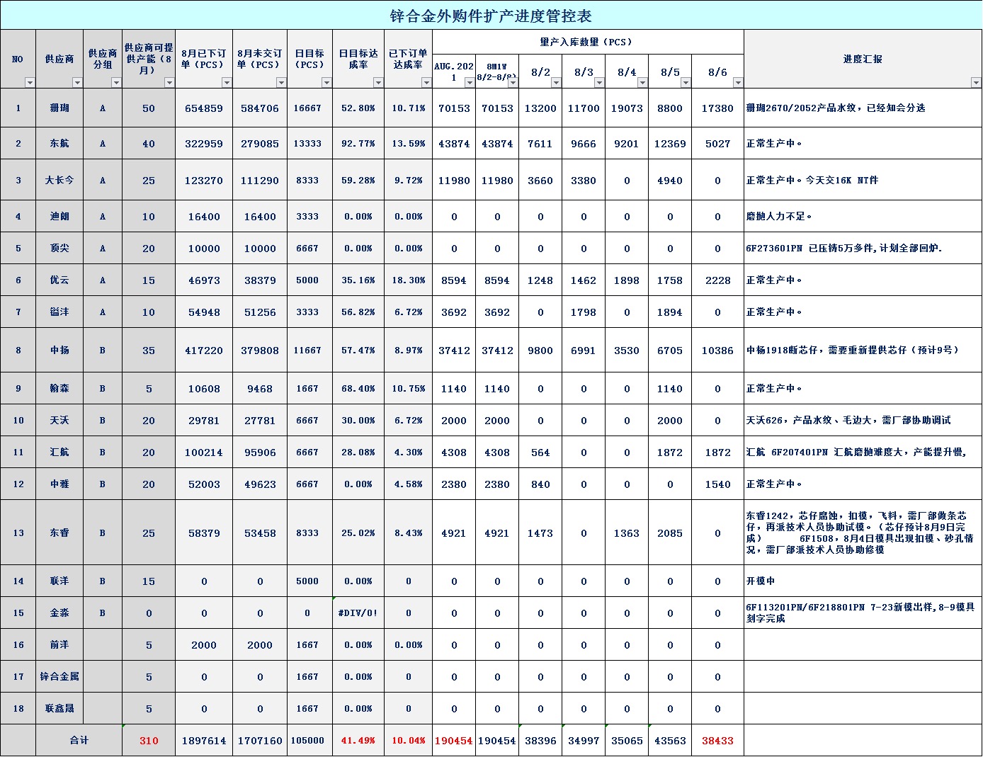The image size is (983, 757).
Task: Select progress note 磨抛人力不足
Action: (779, 217)
